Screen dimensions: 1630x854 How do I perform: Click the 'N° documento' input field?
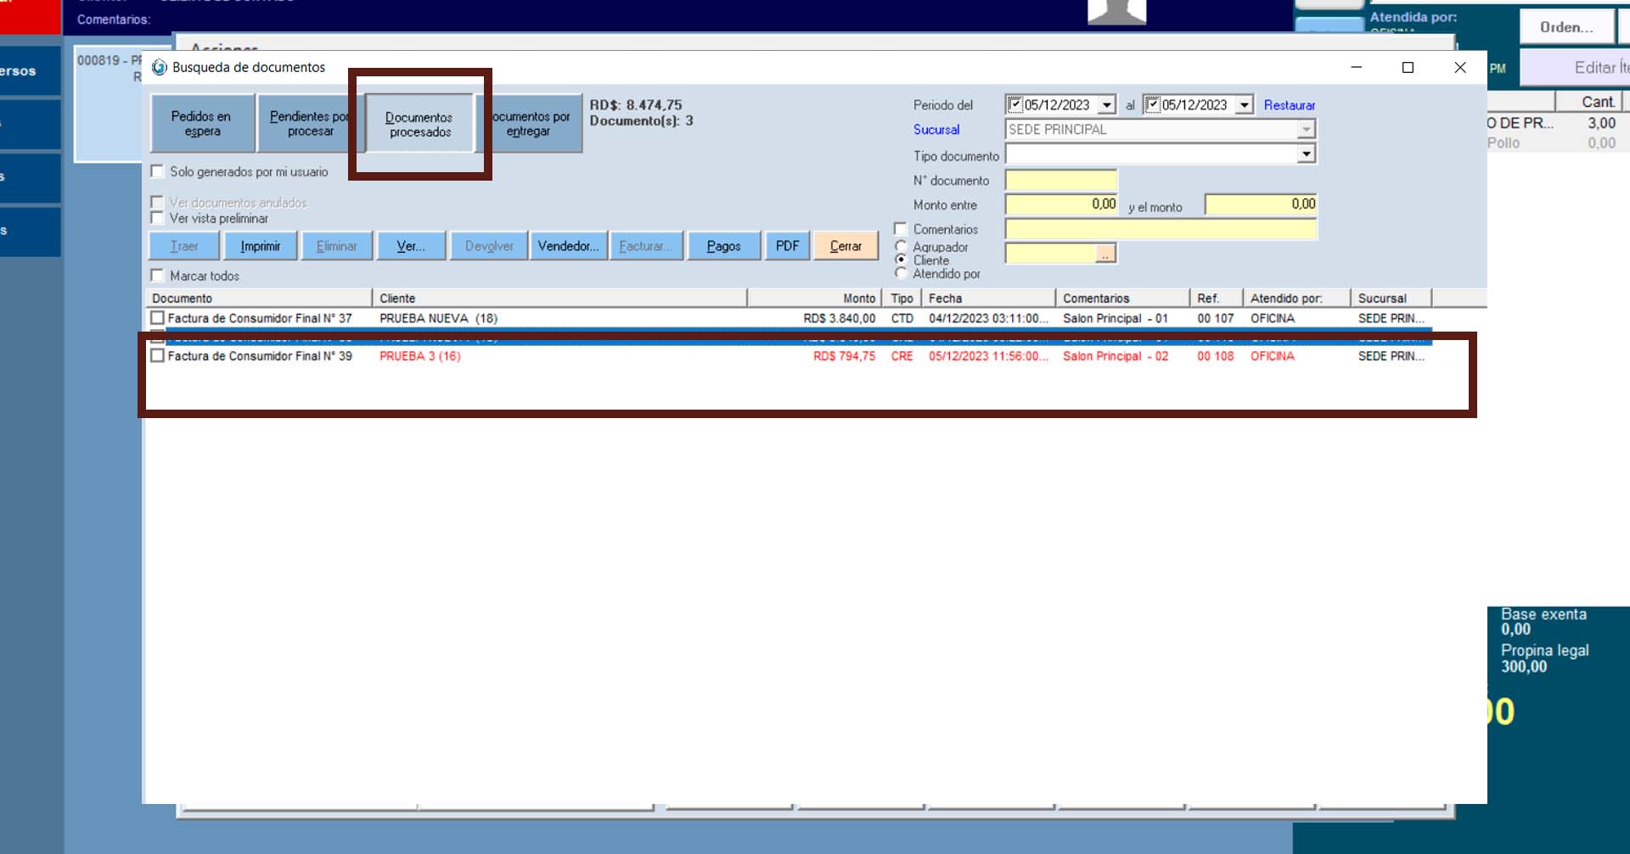[1060, 181]
